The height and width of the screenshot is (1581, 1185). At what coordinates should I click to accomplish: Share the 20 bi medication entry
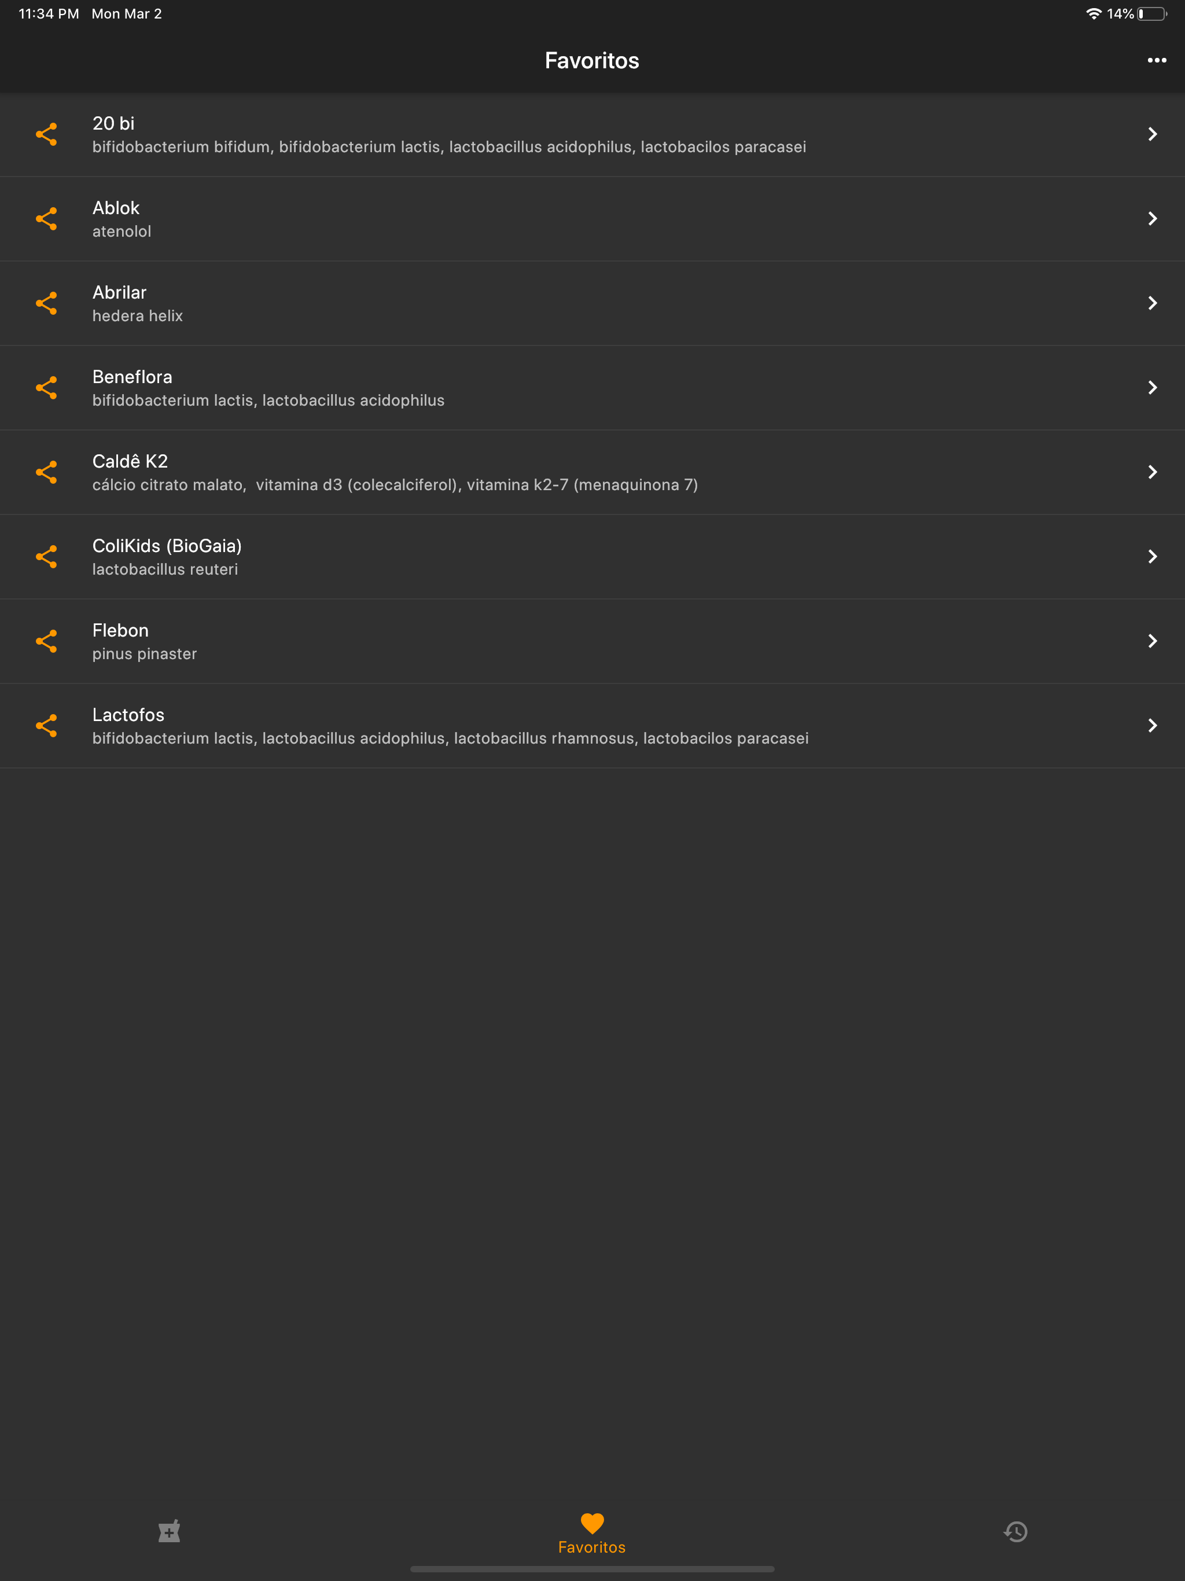pyautogui.click(x=46, y=134)
